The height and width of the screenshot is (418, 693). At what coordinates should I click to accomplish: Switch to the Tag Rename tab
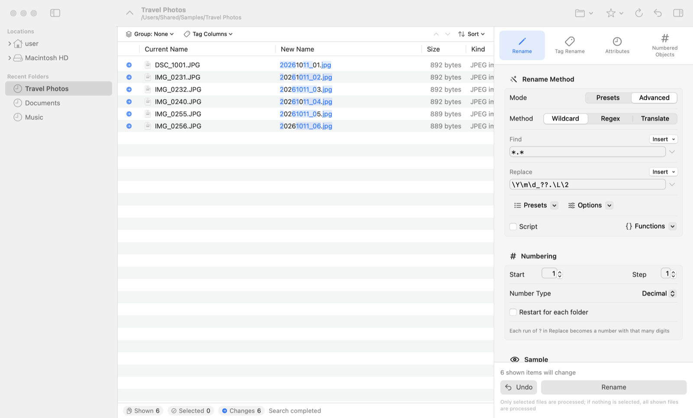pyautogui.click(x=570, y=45)
